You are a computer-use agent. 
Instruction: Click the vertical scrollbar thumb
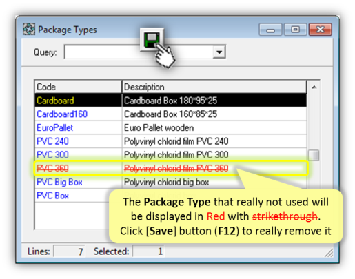[x=314, y=155]
